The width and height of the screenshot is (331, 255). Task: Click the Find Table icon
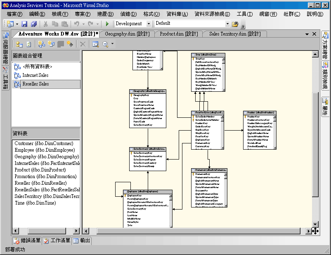pos(95,44)
